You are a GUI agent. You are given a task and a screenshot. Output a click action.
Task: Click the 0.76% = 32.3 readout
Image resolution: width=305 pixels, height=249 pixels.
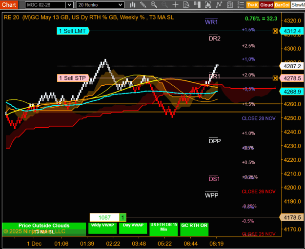(261, 19)
